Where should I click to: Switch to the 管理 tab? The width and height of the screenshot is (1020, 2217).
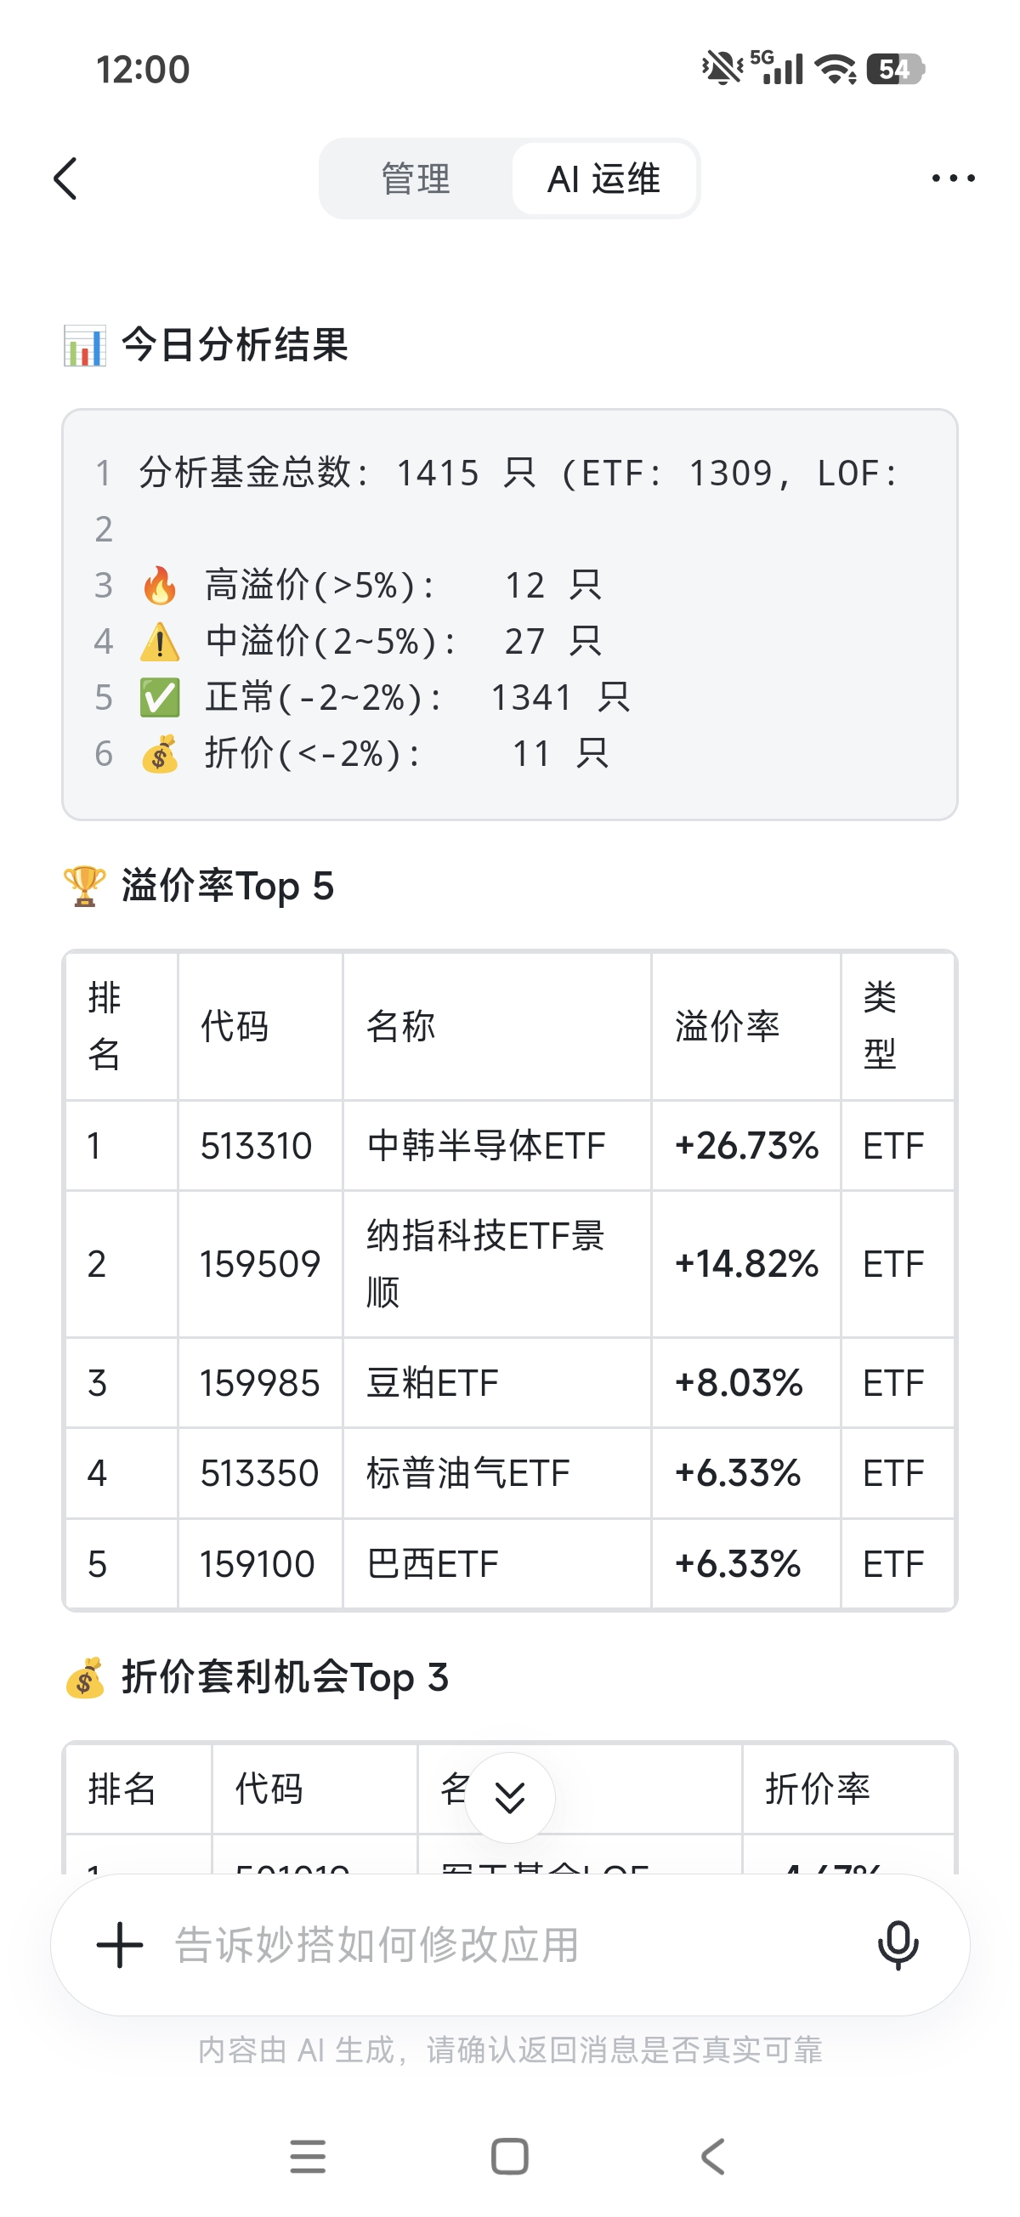click(416, 179)
